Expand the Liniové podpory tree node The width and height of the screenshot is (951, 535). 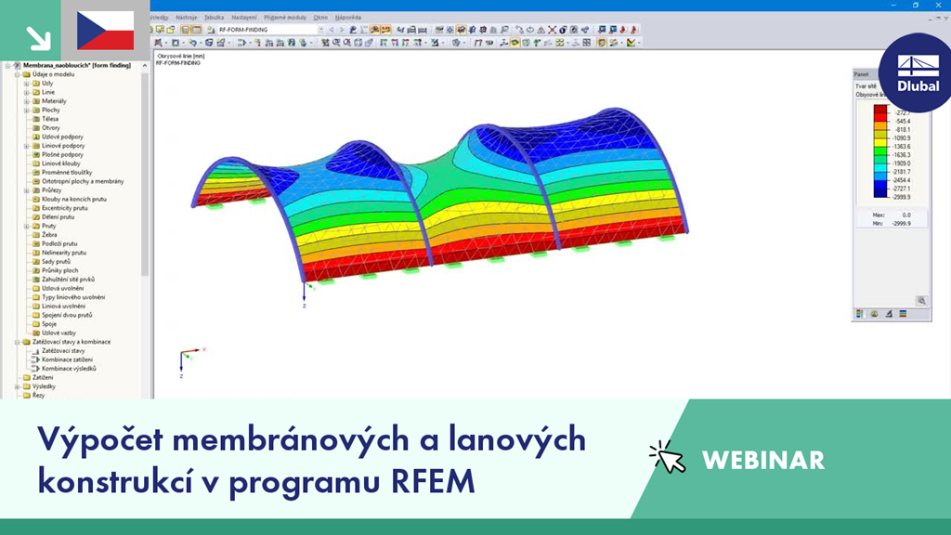(26, 146)
